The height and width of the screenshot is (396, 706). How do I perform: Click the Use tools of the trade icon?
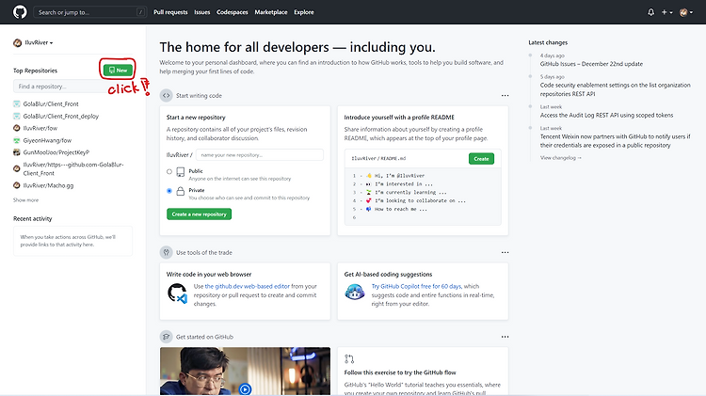click(x=166, y=252)
